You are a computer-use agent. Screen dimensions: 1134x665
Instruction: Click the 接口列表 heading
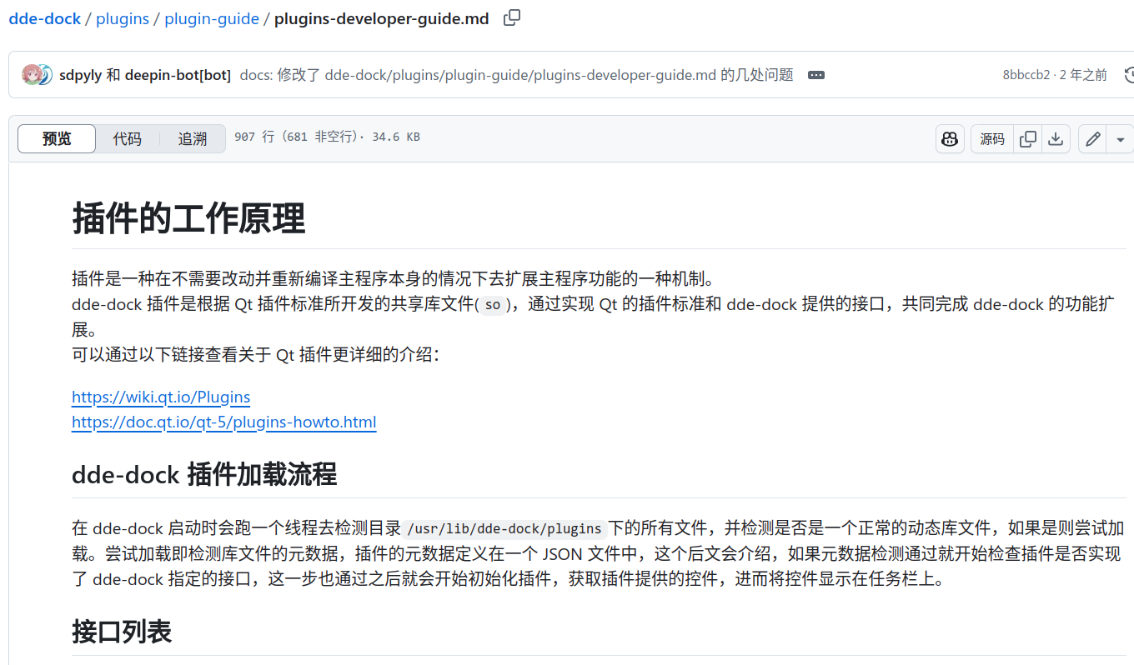pyautogui.click(x=122, y=632)
